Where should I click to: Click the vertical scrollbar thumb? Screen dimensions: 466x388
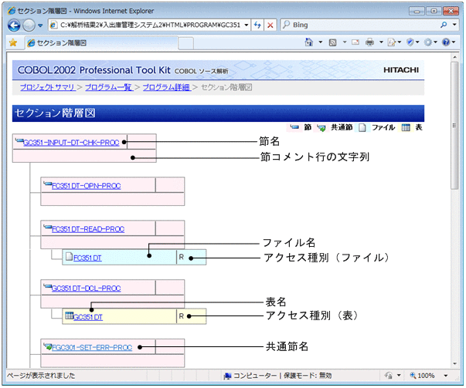point(454,125)
